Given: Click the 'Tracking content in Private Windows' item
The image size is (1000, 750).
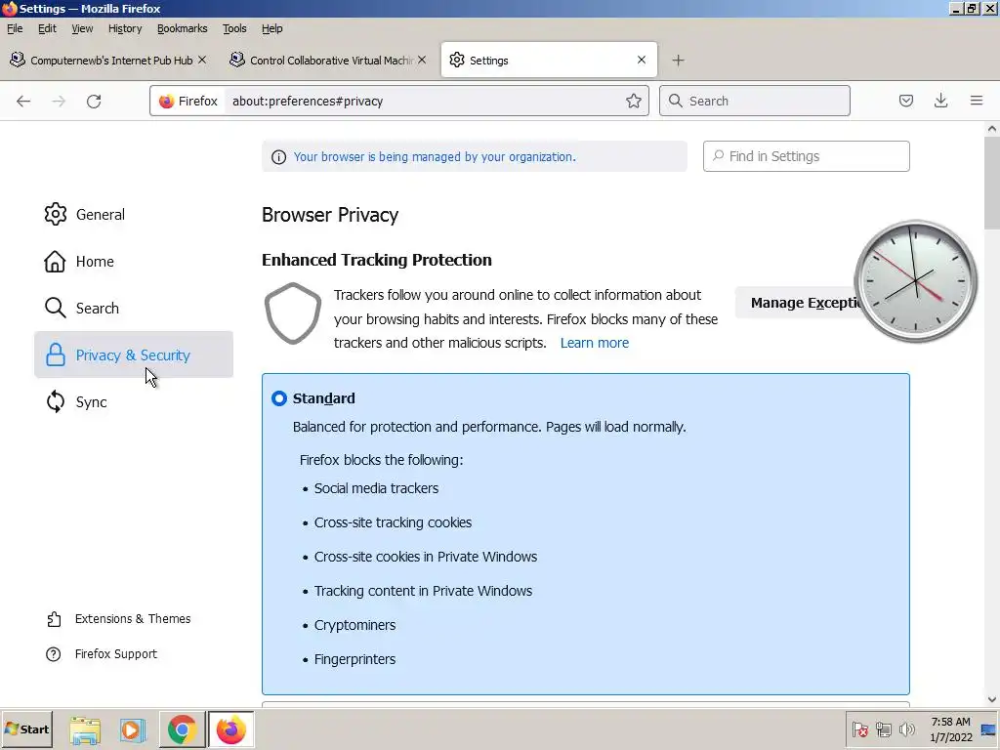Looking at the screenshot, I should click(423, 591).
